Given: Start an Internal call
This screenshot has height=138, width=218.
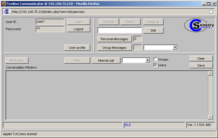Looking at the screenshot, I should click(x=106, y=60).
